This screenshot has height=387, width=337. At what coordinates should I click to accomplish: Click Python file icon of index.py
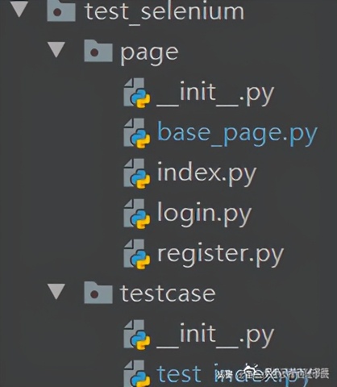click(x=137, y=173)
